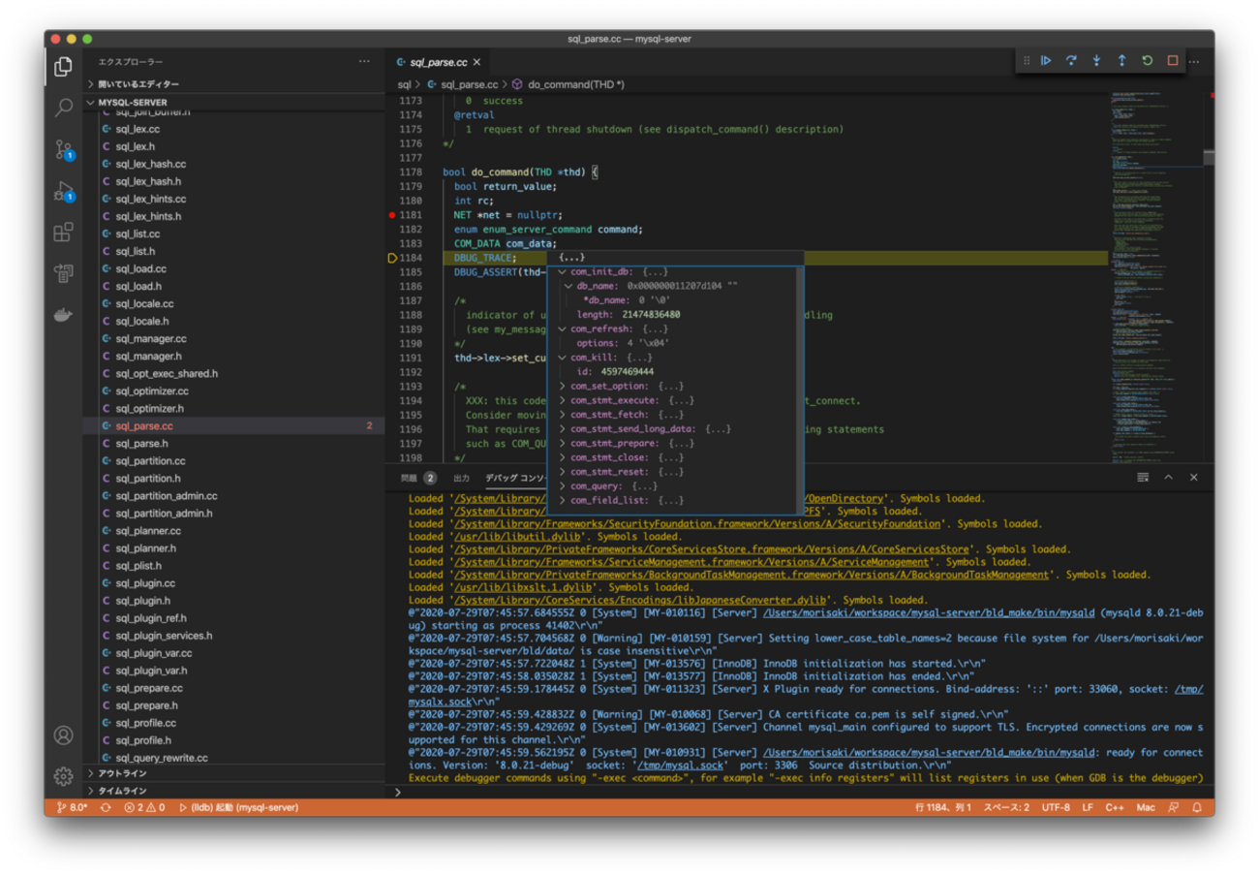Click the Step Into debug icon
This screenshot has width=1259, height=875.
point(1096,60)
